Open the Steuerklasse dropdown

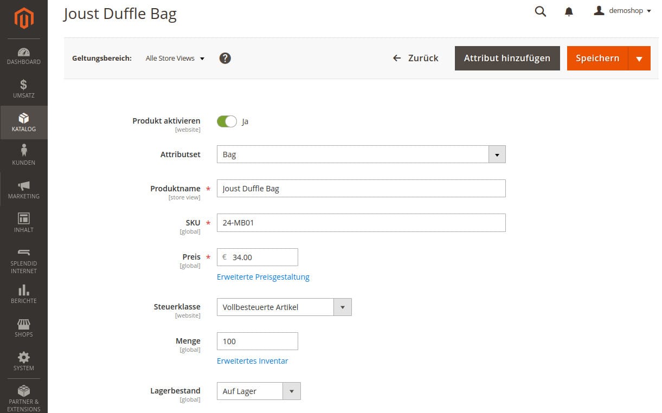pyautogui.click(x=342, y=307)
